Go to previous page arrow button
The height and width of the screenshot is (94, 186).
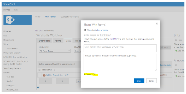point(46,81)
